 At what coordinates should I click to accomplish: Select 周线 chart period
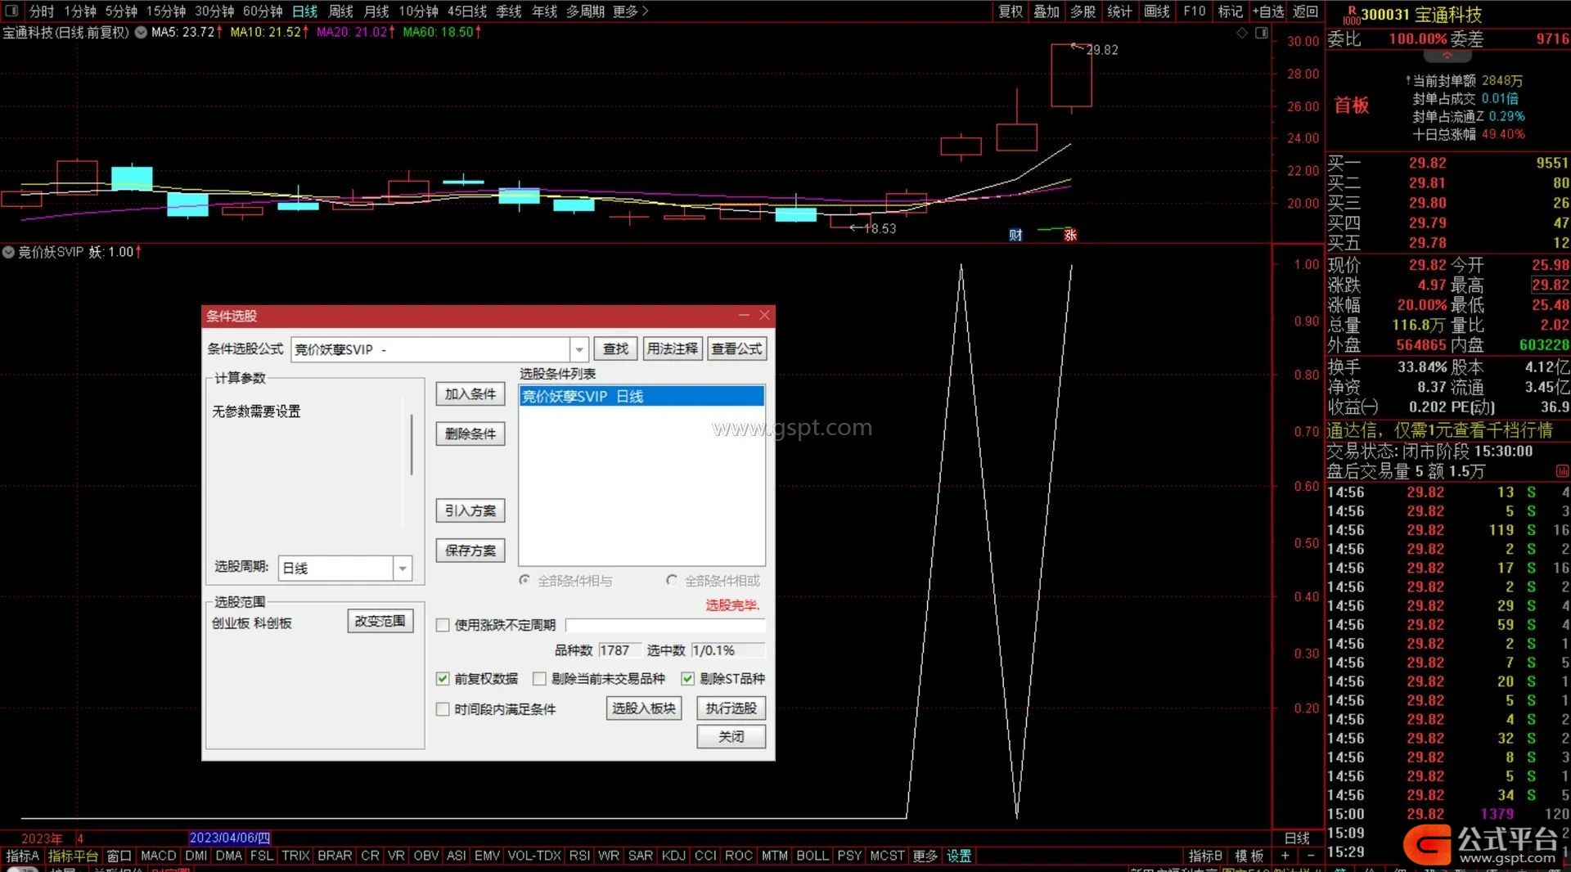(x=340, y=11)
